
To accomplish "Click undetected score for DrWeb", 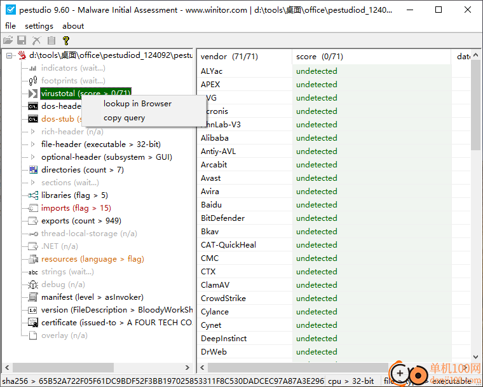I will [316, 352].
